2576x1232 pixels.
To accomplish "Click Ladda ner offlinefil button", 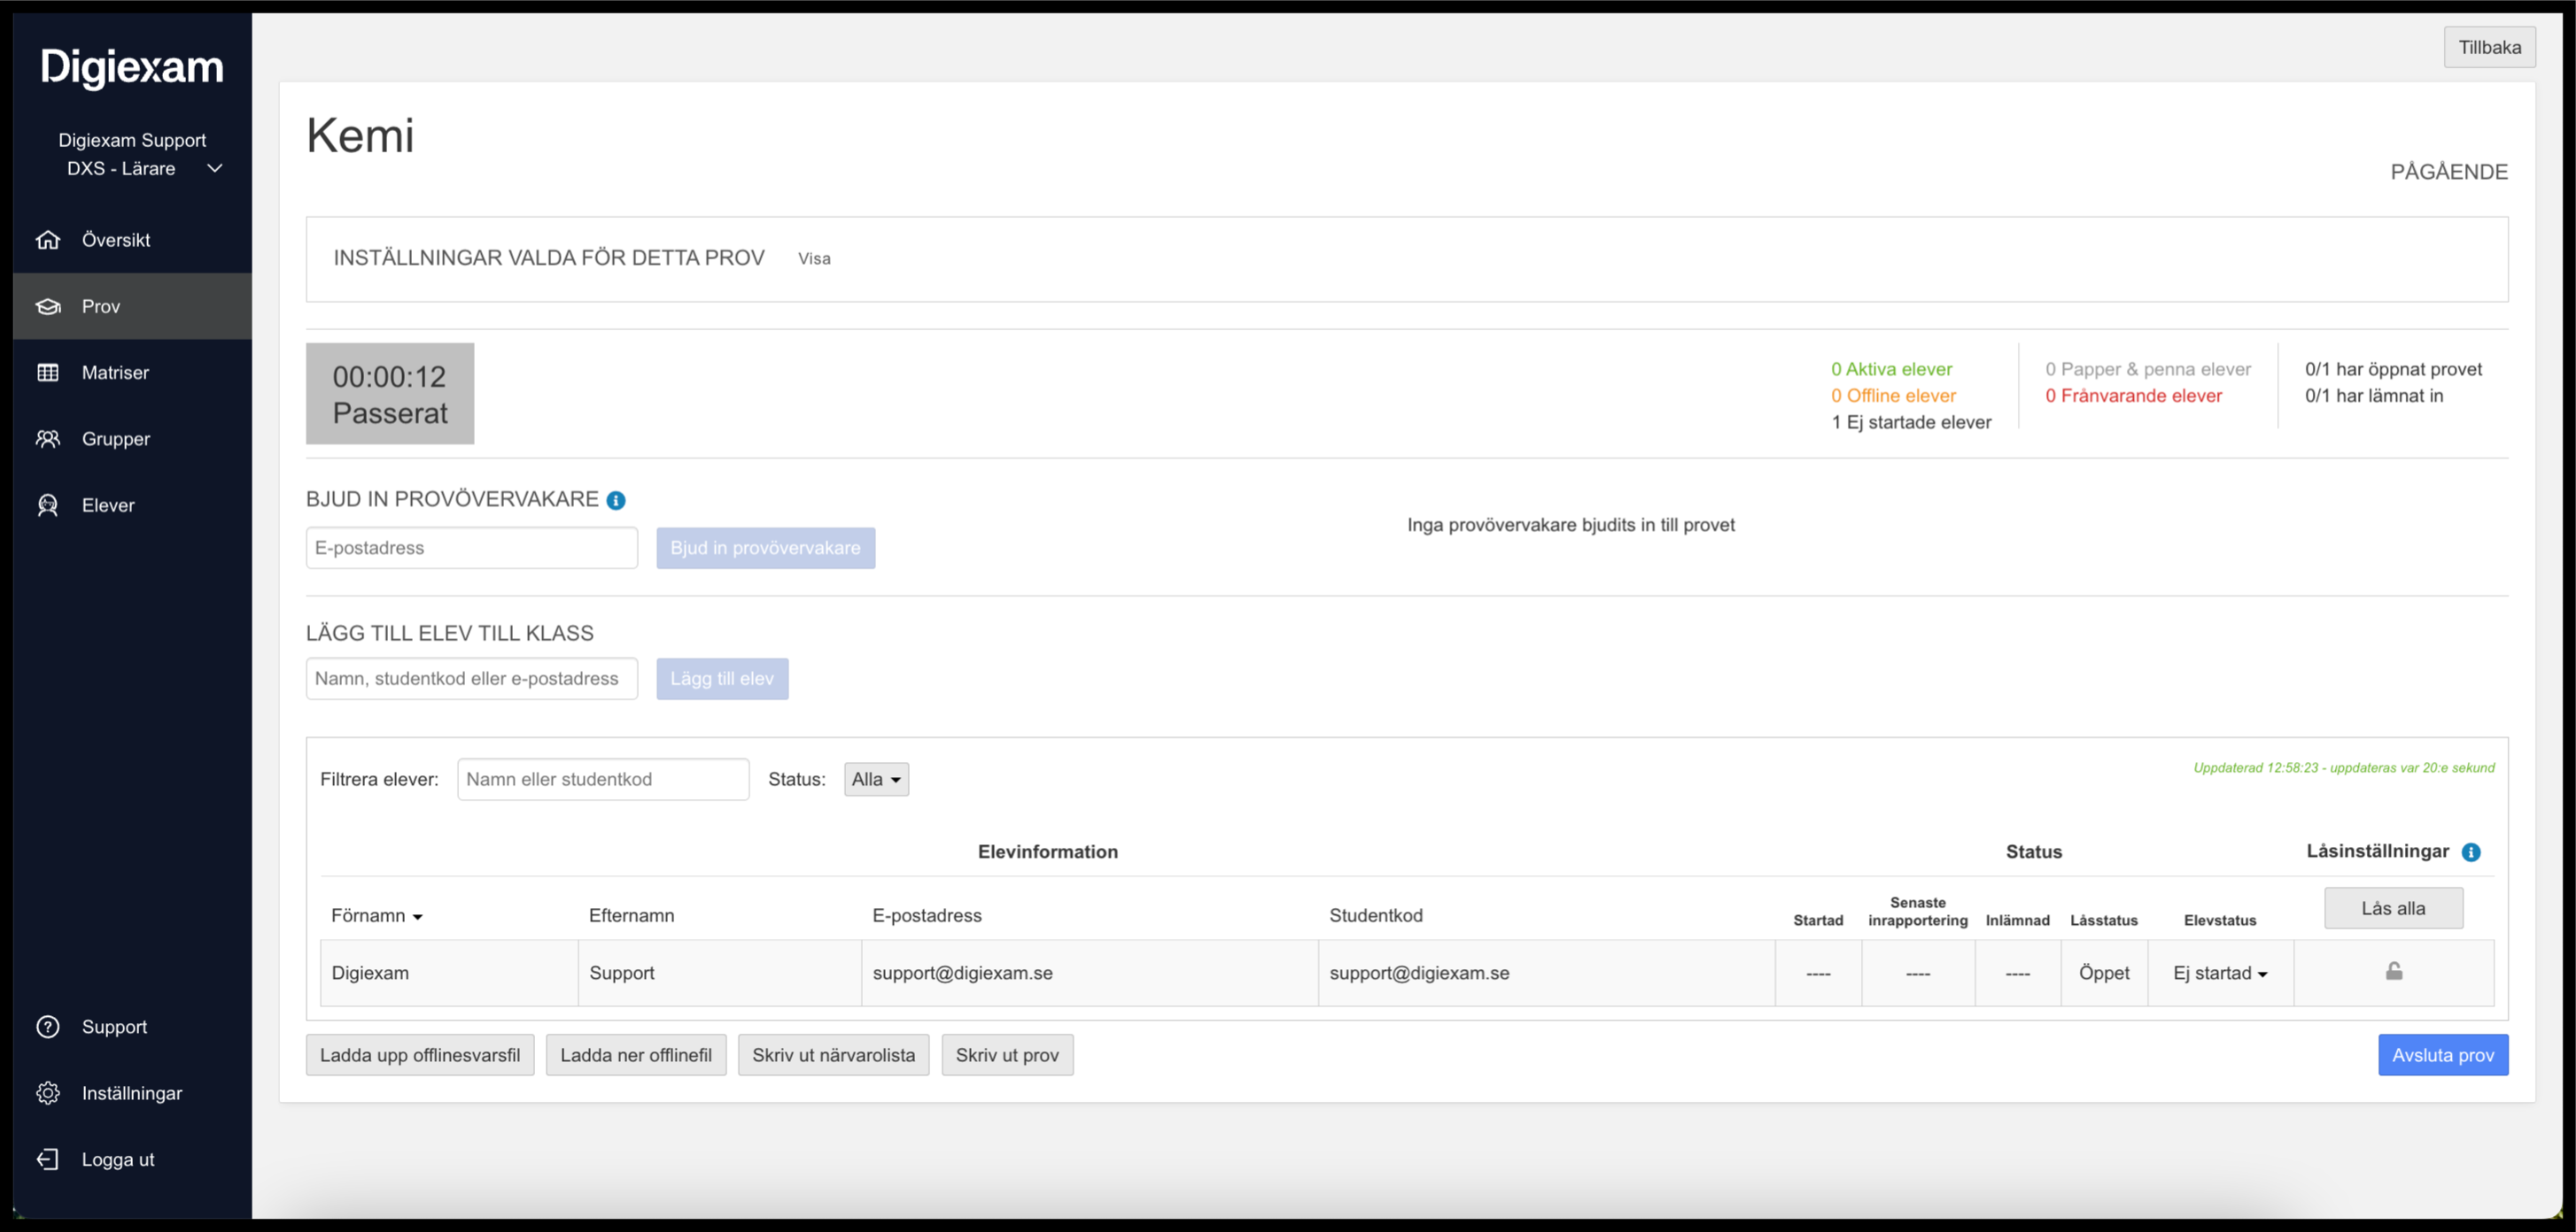I will pos(636,1055).
